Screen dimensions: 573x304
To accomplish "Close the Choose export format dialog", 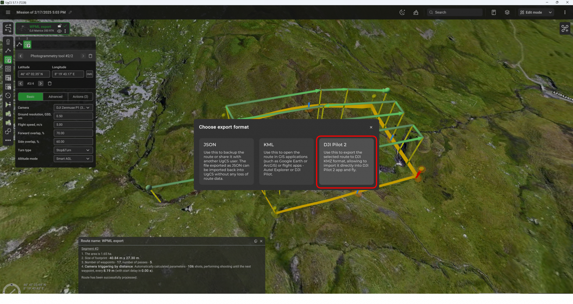I will pos(371,127).
